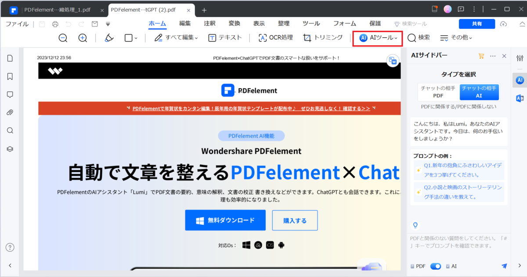Expand the AIツール menu

pos(378,38)
